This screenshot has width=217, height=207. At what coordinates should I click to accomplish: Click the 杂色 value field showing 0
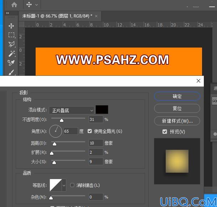pos(96,197)
